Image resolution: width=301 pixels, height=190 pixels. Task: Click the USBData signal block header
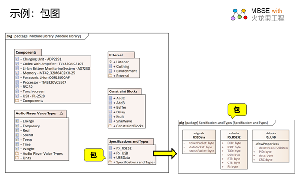198,134
